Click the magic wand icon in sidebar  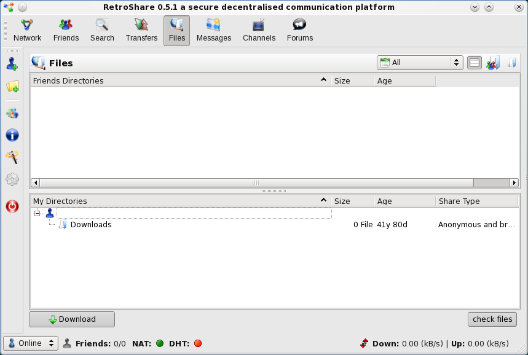click(x=12, y=157)
